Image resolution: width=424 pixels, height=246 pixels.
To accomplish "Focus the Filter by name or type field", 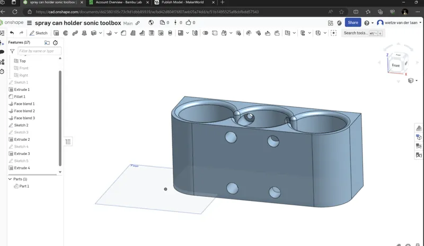I will [39, 51].
